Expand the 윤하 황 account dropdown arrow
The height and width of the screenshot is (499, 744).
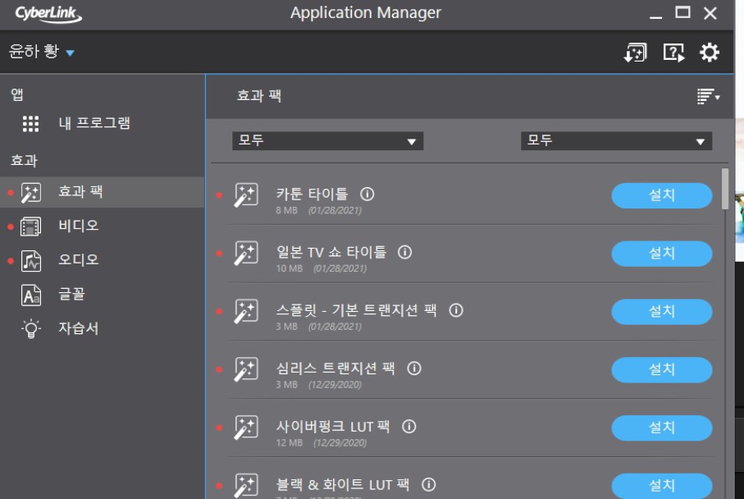70,53
